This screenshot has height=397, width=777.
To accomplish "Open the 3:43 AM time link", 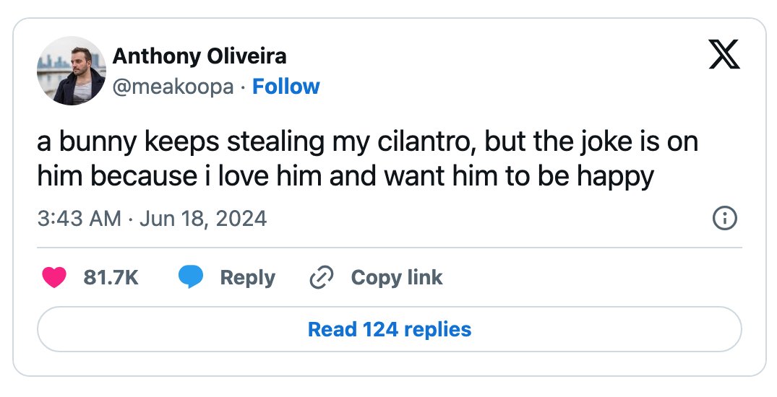I will click(x=80, y=218).
